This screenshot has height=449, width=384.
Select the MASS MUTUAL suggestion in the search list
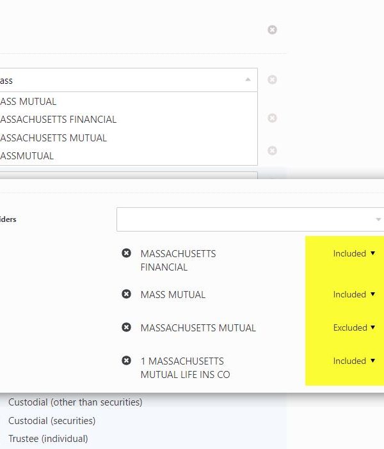pos(29,101)
